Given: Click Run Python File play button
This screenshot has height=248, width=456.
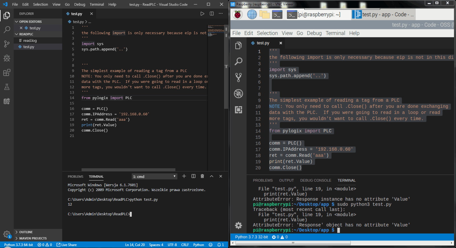Looking at the screenshot, I should pos(202,14).
